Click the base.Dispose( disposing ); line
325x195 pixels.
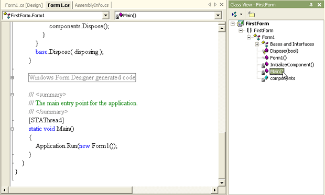click(x=70, y=52)
